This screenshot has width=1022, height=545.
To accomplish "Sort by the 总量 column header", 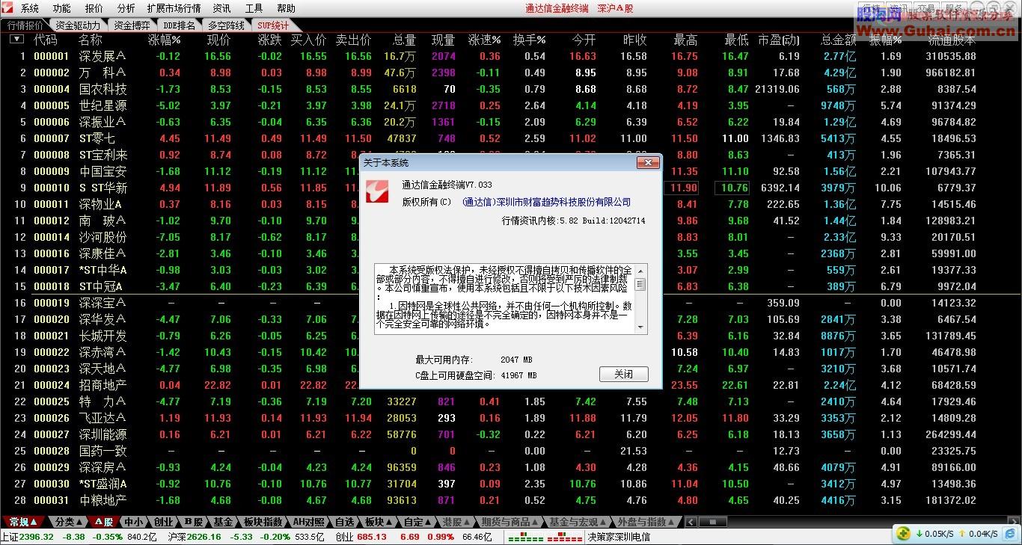I will click(404, 40).
